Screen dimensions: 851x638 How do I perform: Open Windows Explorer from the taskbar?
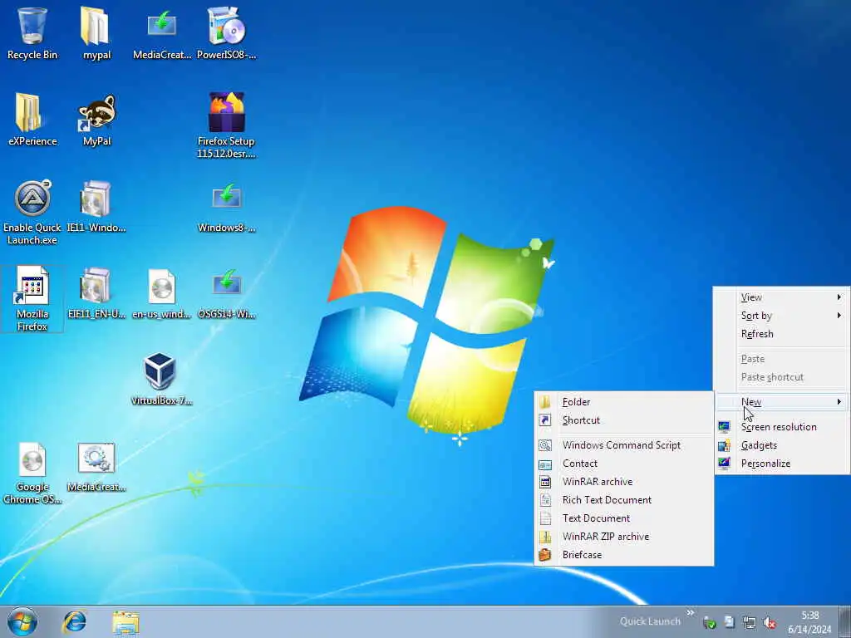(126, 621)
